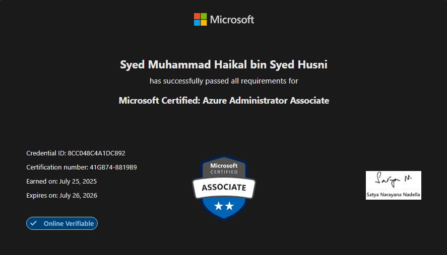Click the Microsoft four-square logo

point(201,20)
